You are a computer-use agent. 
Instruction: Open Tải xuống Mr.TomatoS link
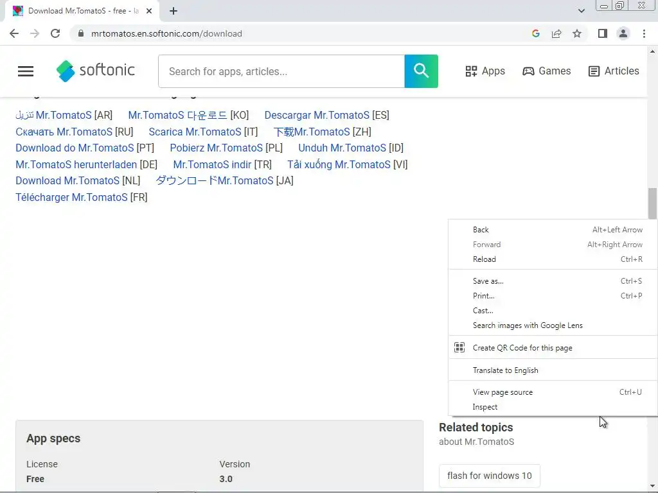pos(339,164)
